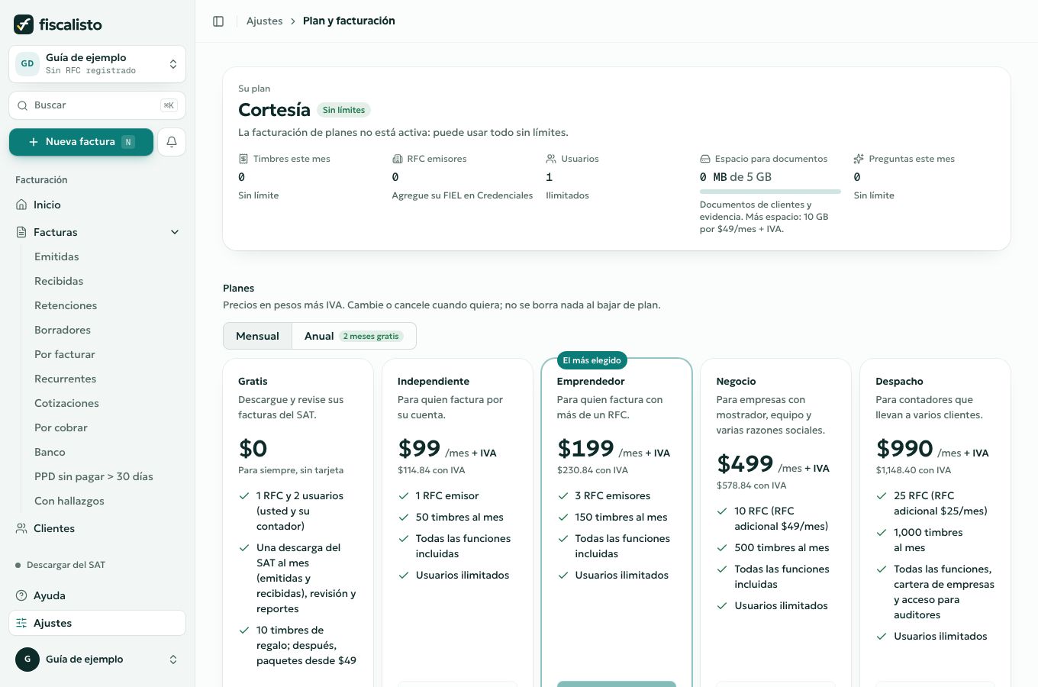Click the Clientes people icon

[21, 528]
